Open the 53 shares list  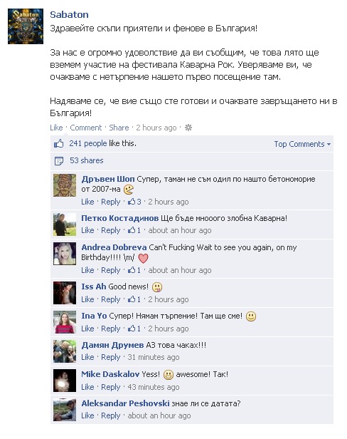[86, 160]
